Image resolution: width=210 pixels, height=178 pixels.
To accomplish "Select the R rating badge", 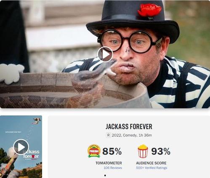I will [108, 135].
